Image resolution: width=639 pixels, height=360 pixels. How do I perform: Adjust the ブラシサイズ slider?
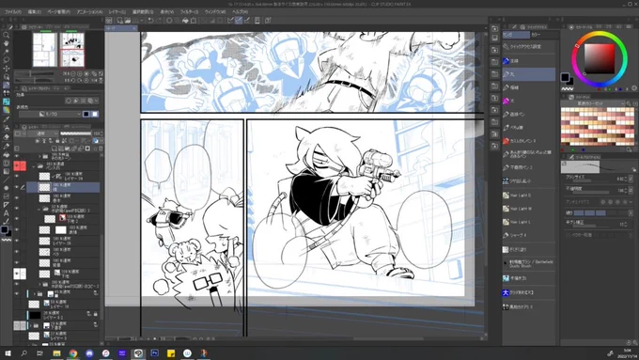coord(590,181)
